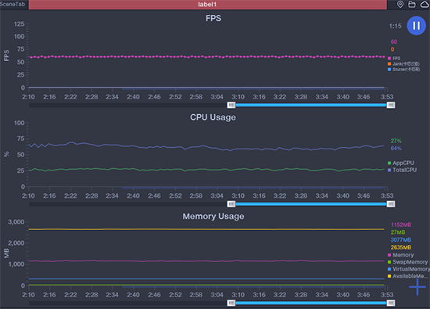The height and width of the screenshot is (309, 430).
Task: Click the yellow available memory line
Action: click(206, 229)
